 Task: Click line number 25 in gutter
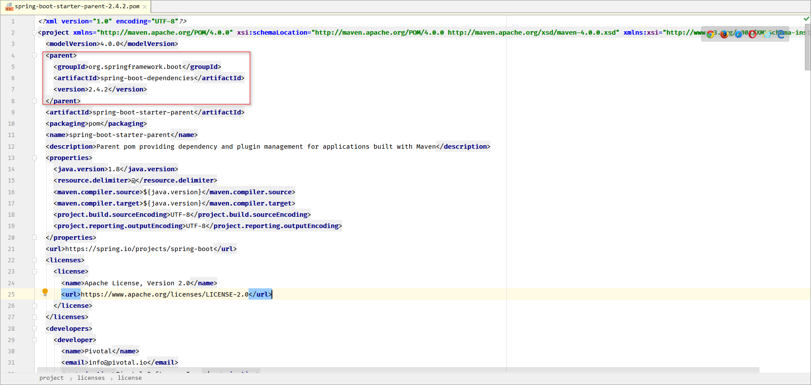click(x=11, y=294)
